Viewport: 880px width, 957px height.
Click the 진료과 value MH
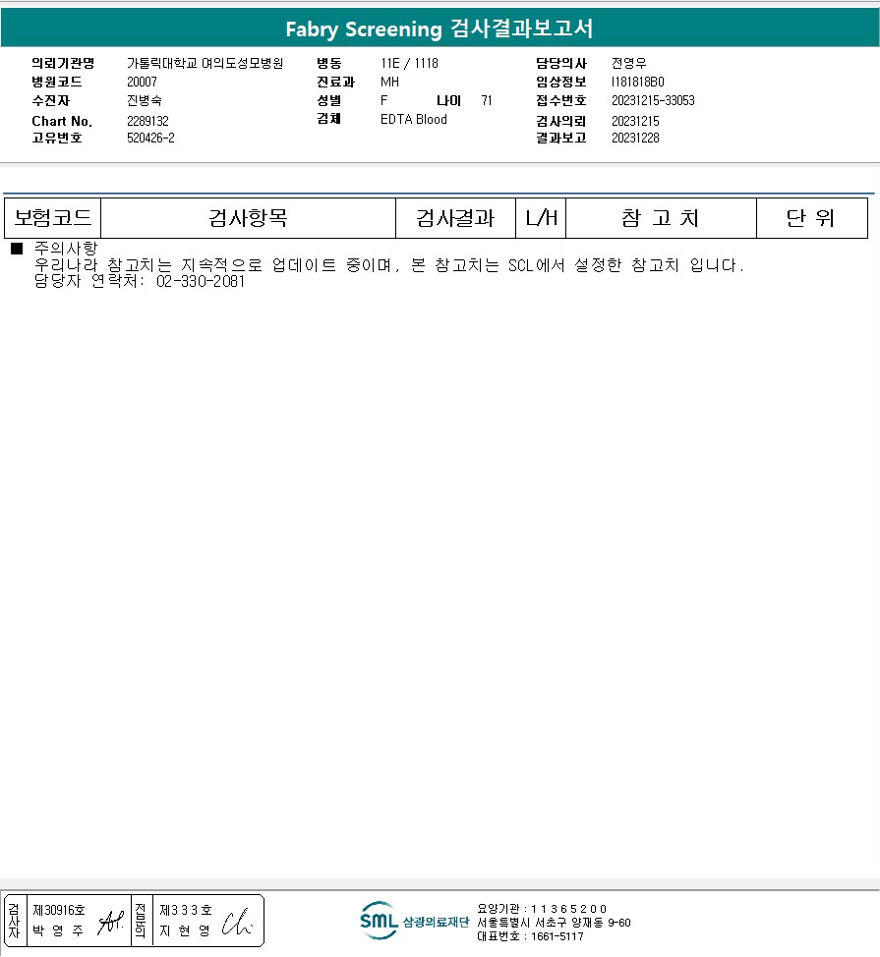pyautogui.click(x=389, y=82)
